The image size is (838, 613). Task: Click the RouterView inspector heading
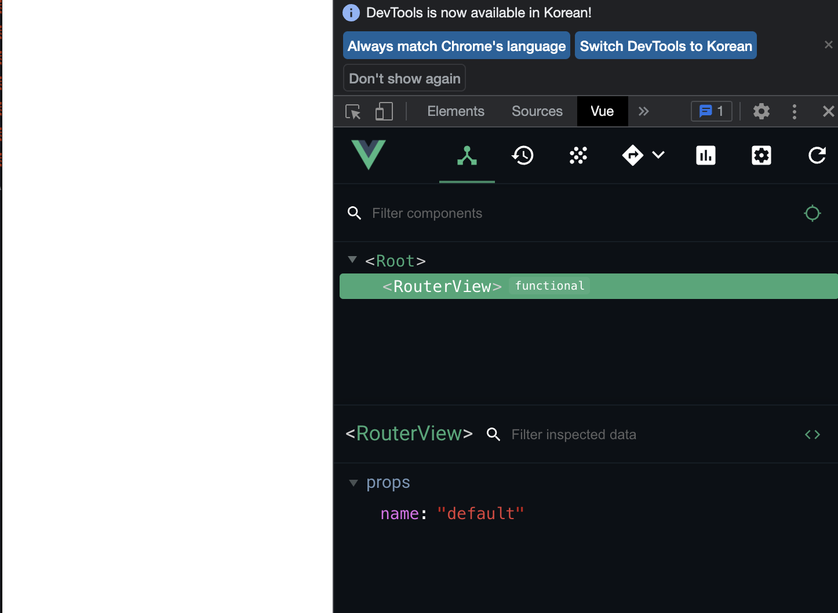pyautogui.click(x=409, y=433)
